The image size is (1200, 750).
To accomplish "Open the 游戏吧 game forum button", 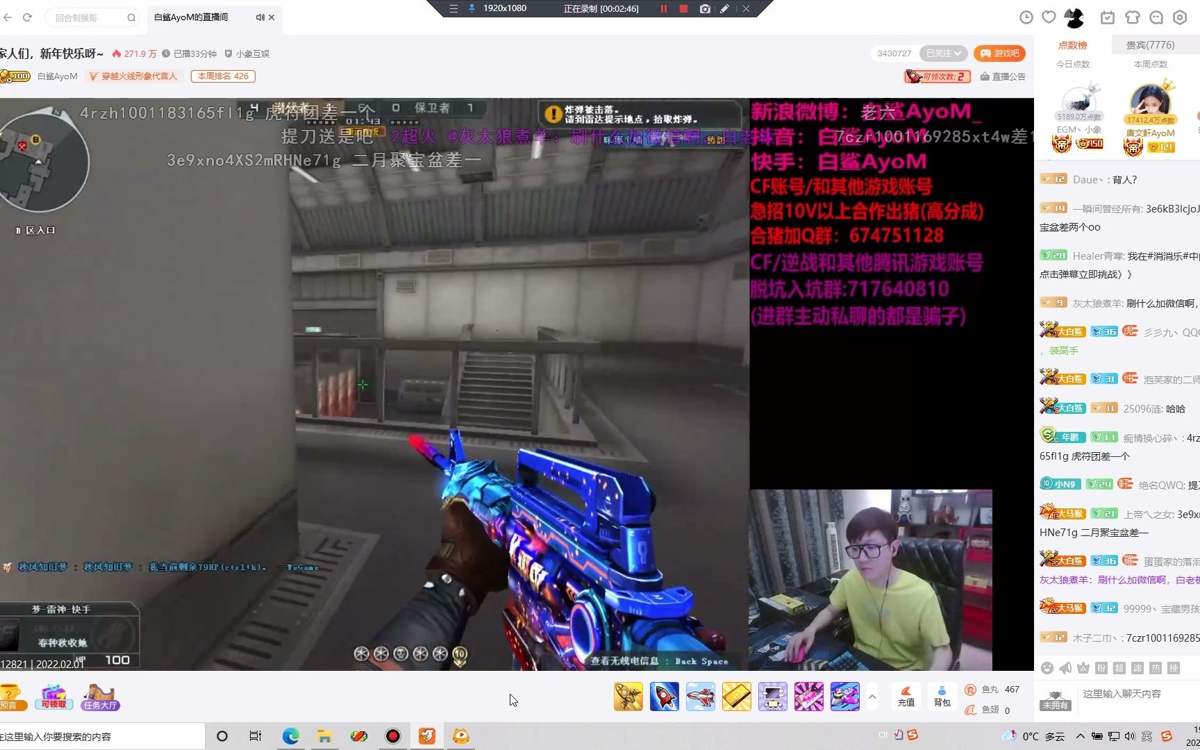I will tap(999, 53).
